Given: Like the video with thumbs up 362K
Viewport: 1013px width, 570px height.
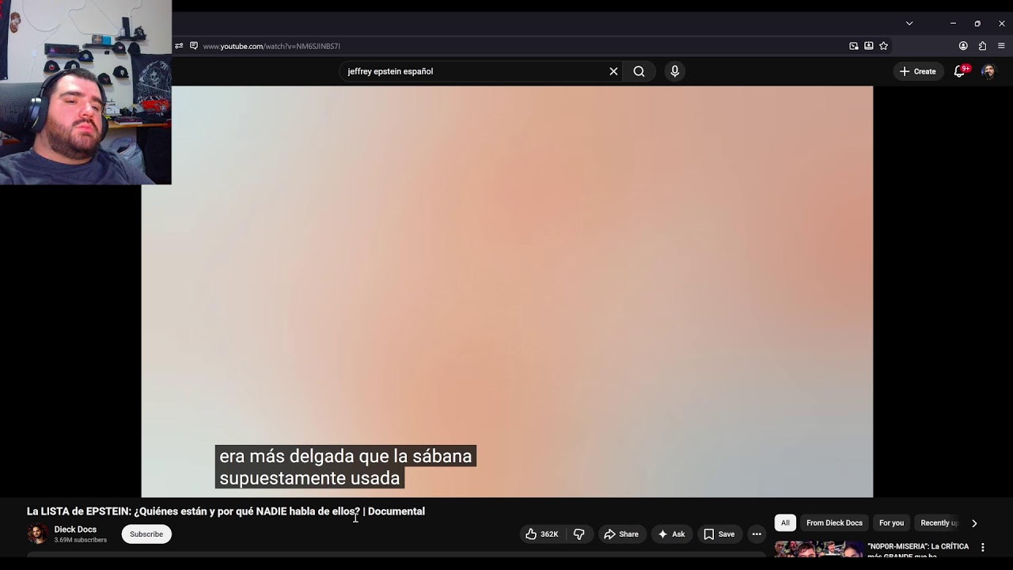Looking at the screenshot, I should tap(542, 534).
